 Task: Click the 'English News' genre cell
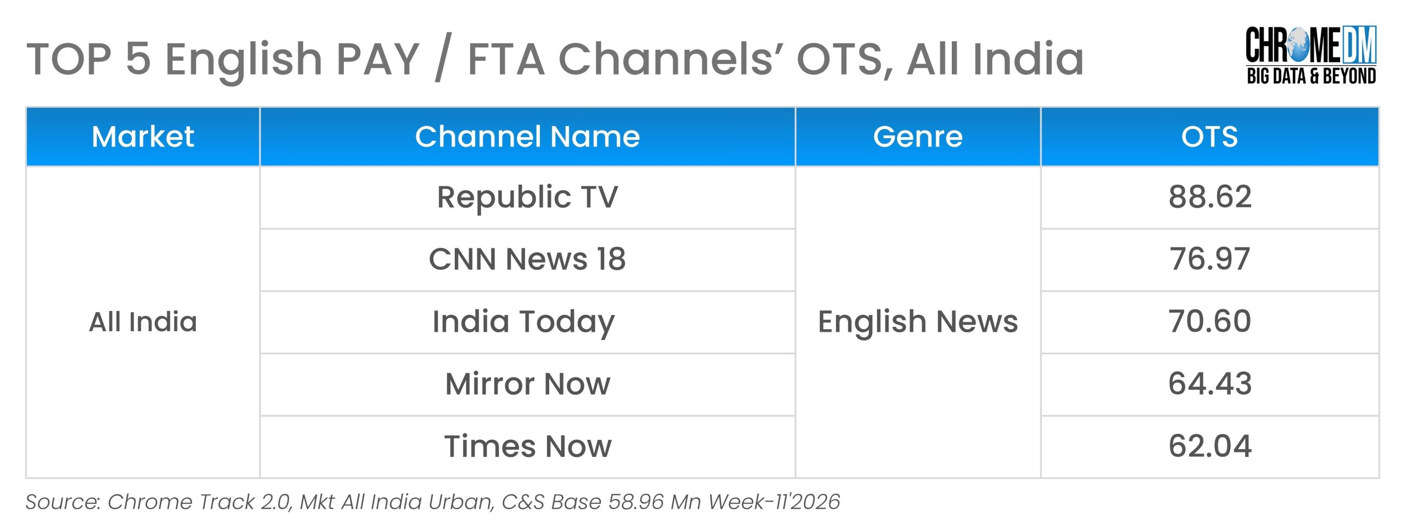(x=918, y=322)
